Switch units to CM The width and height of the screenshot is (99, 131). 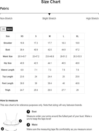tap(3, 29)
